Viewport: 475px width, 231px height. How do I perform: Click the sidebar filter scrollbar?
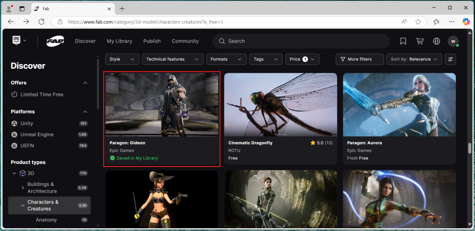tap(98, 84)
